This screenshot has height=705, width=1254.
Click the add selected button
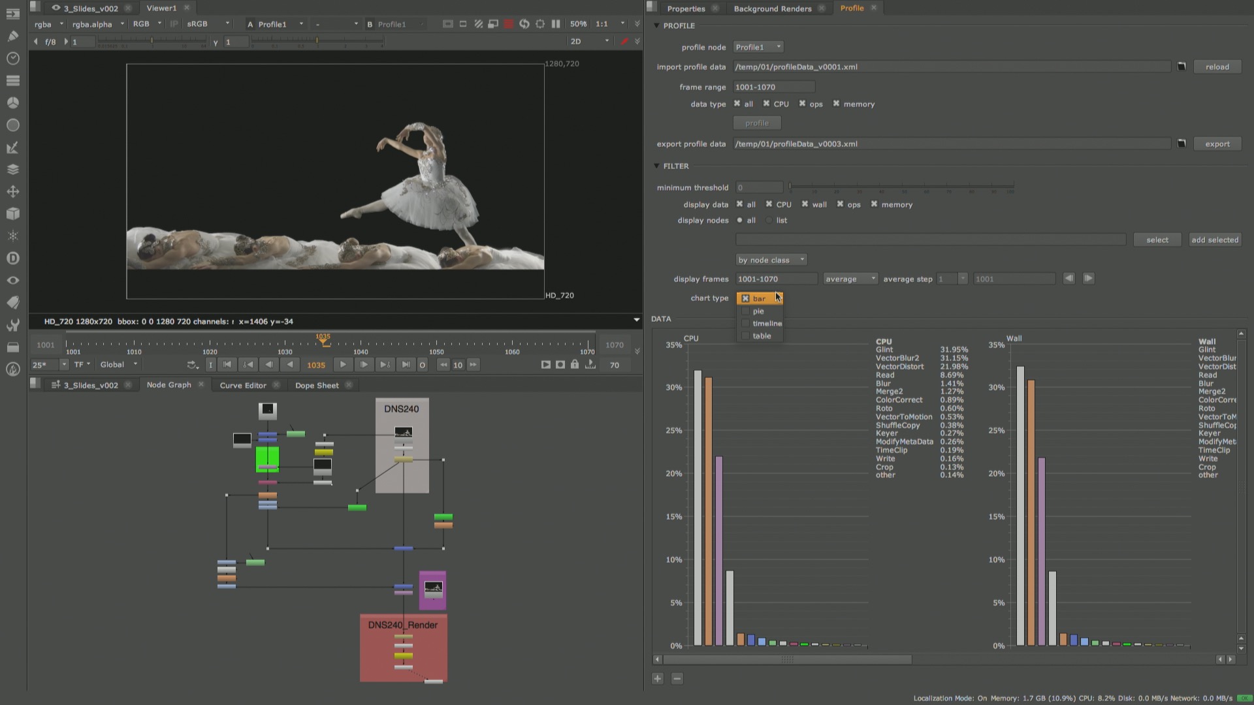coord(1214,240)
